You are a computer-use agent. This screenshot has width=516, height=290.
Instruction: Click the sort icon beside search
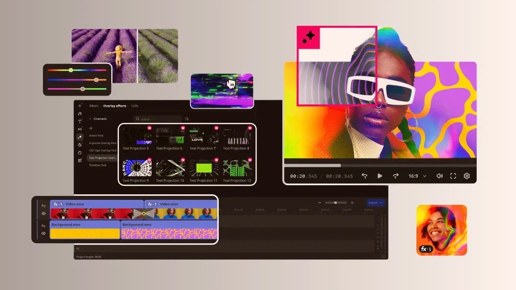[x=187, y=119]
